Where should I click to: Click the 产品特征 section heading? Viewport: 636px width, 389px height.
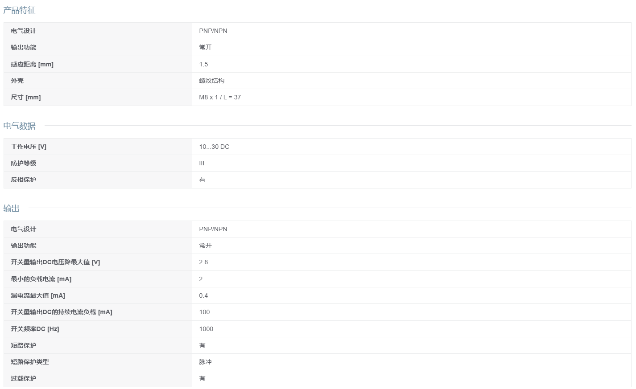click(x=19, y=10)
